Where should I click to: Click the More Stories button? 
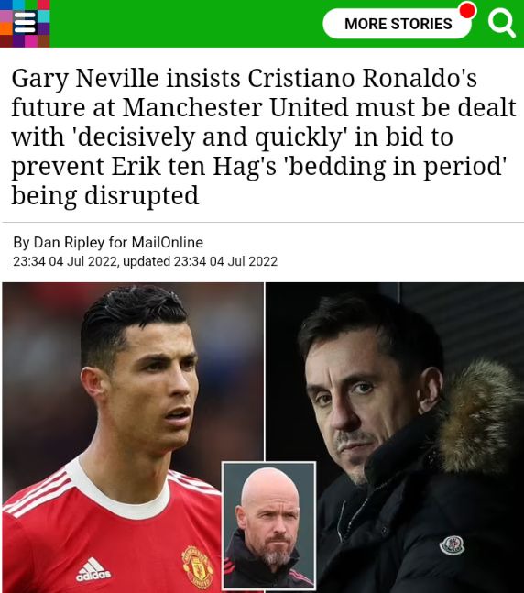(398, 24)
